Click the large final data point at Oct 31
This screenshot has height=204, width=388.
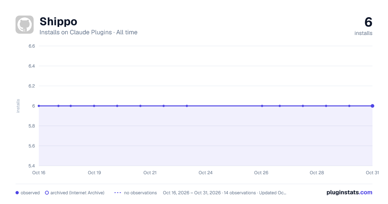(x=372, y=106)
